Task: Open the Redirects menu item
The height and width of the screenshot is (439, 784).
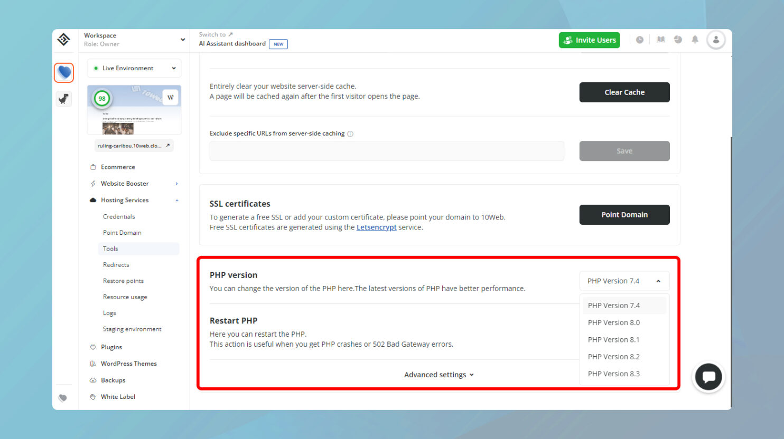Action: point(116,264)
